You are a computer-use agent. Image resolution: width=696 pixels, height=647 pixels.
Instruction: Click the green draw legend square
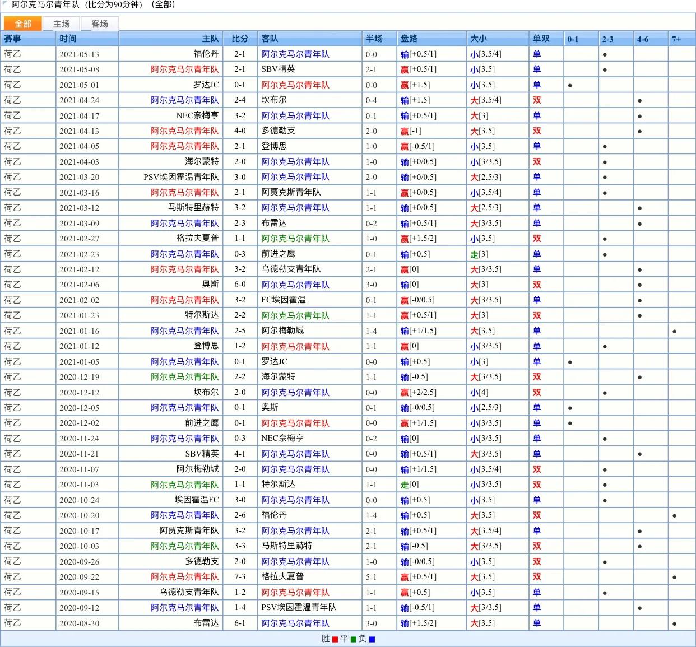354,639
